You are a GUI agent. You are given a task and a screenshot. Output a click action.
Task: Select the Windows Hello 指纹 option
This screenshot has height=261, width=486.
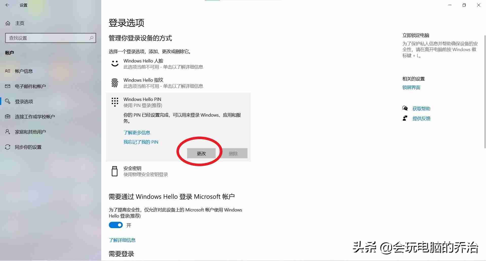click(x=178, y=83)
